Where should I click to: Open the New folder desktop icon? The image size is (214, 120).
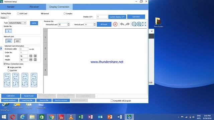coord(158,22)
